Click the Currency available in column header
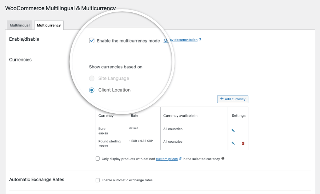Image resolution: width=320 pixels, height=194 pixels. pyautogui.click(x=180, y=116)
